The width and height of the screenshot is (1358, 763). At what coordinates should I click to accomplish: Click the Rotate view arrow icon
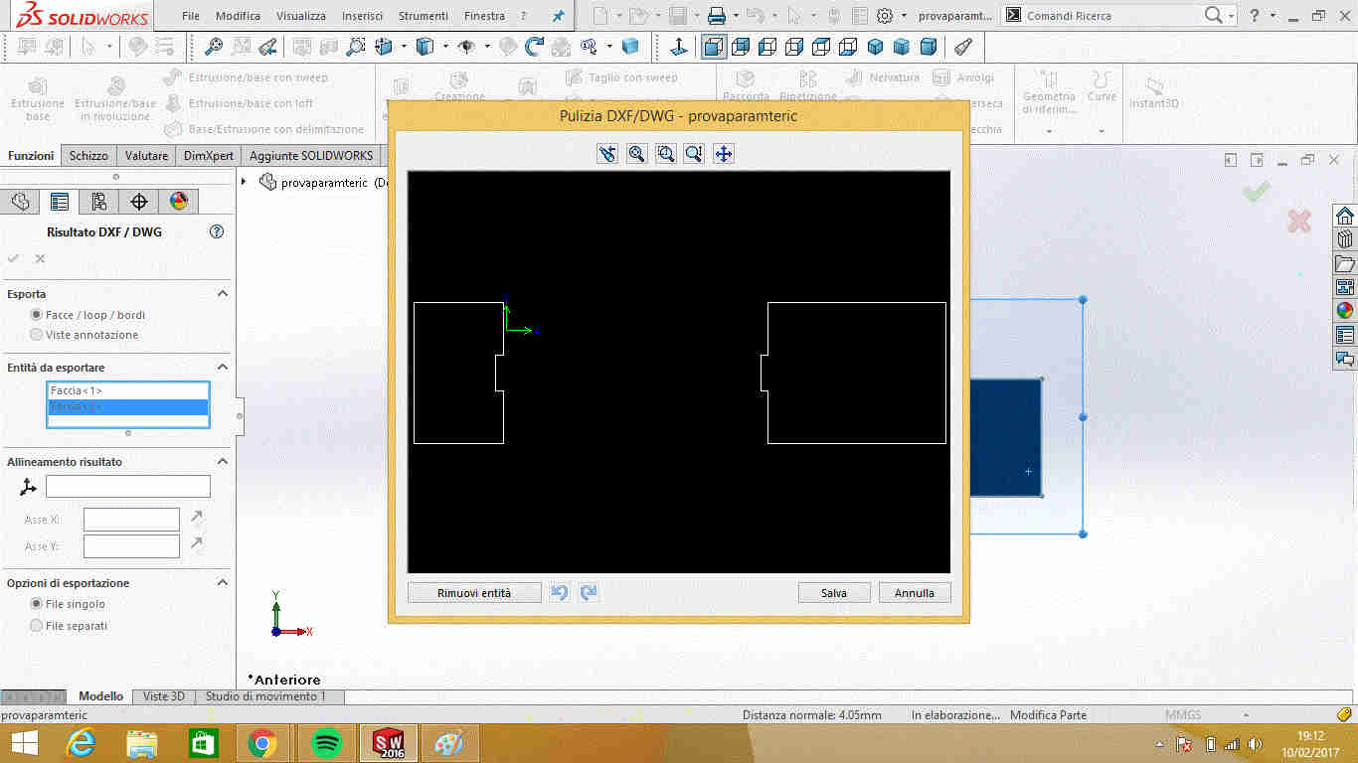pos(535,46)
